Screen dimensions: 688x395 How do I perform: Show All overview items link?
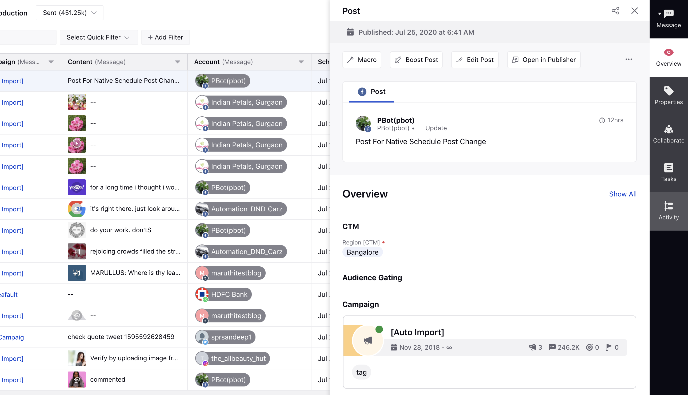click(622, 193)
